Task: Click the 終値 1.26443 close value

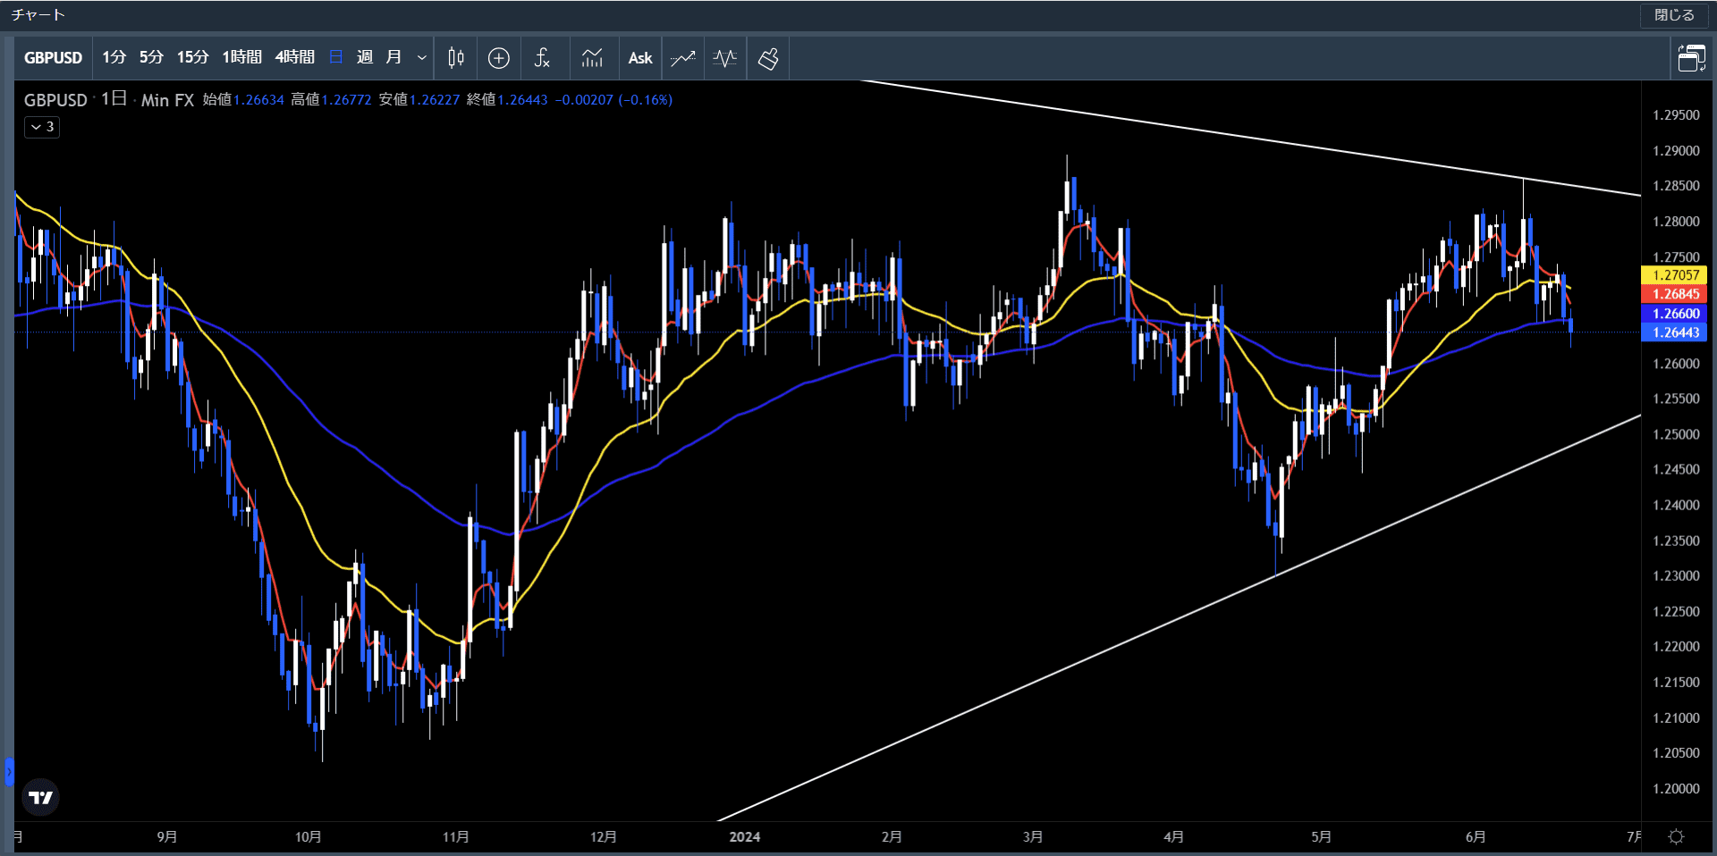Action: click(x=507, y=100)
